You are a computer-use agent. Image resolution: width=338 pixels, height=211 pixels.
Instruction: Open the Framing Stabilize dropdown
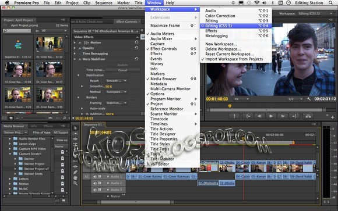(x=116, y=103)
